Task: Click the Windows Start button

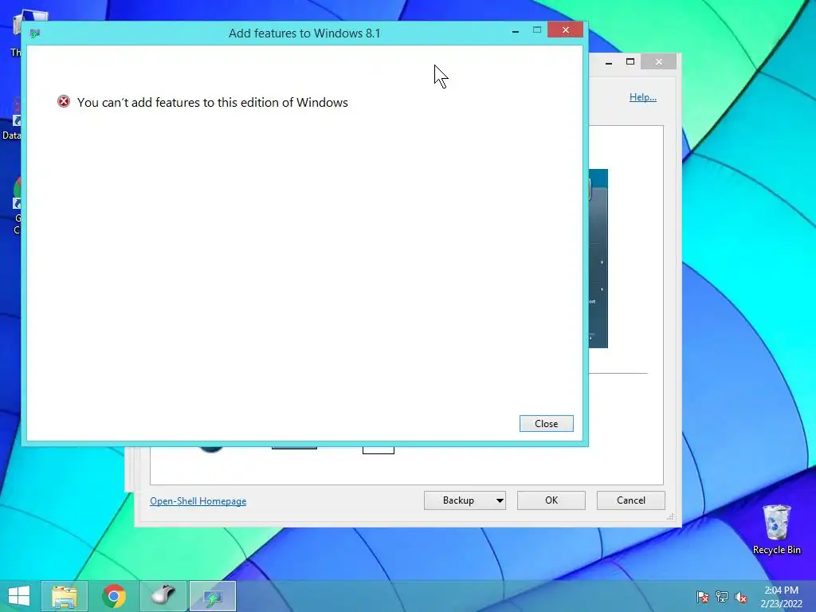Action: click(19, 596)
